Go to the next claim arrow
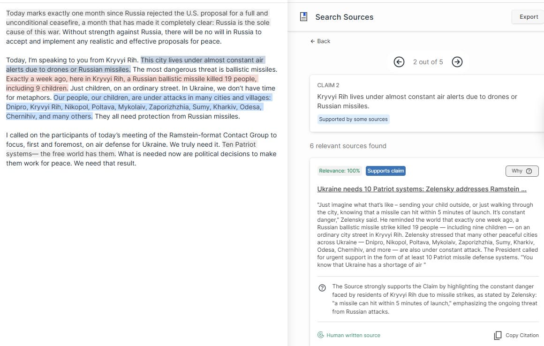 coord(457,62)
